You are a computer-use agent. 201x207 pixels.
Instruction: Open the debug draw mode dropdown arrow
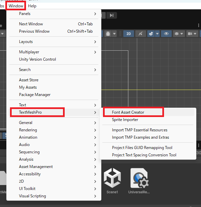tap(114, 34)
